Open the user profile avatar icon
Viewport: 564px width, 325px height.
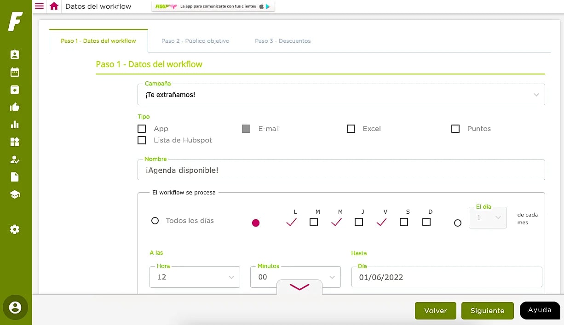pyautogui.click(x=15, y=307)
